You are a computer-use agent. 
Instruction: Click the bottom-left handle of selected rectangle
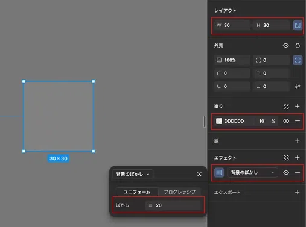coord(24,151)
